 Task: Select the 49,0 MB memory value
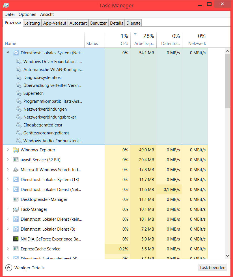(143, 150)
